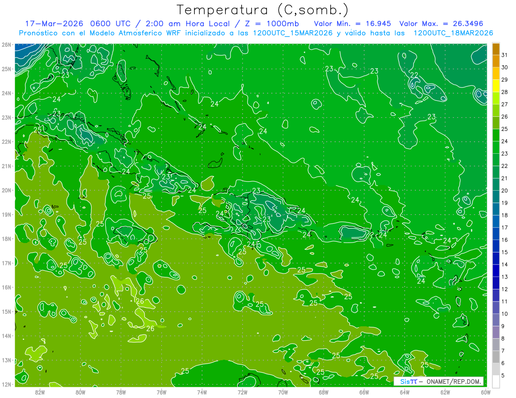Click Valor Min. = 16.945 text
The height and width of the screenshot is (398, 516).
352,24
